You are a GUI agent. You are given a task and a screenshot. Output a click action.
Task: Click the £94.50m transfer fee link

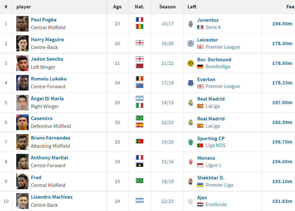coord(282,24)
